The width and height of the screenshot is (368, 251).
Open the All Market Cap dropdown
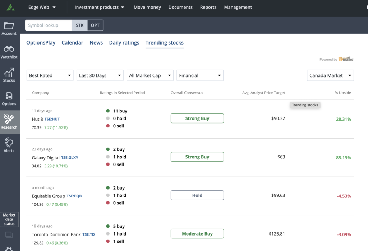[x=150, y=75]
